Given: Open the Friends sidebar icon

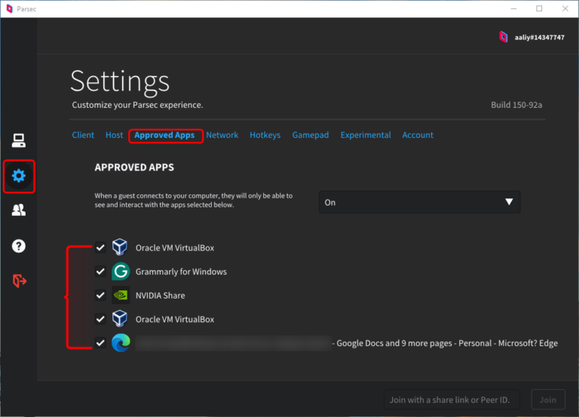Looking at the screenshot, I should (19, 210).
